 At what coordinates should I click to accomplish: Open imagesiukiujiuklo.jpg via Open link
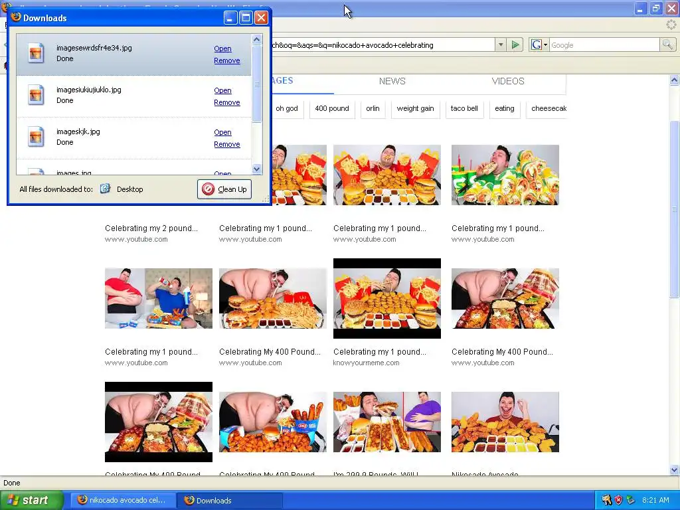coord(222,90)
